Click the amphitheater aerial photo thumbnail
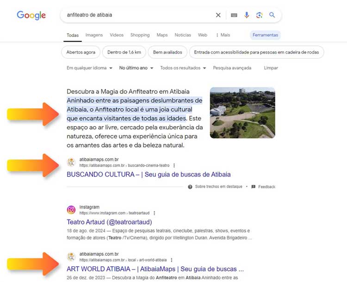Screen dimensions: 347x282 pos(242,113)
